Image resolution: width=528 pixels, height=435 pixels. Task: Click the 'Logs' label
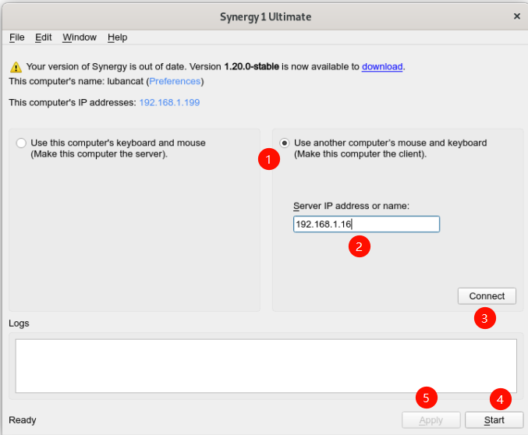19,324
